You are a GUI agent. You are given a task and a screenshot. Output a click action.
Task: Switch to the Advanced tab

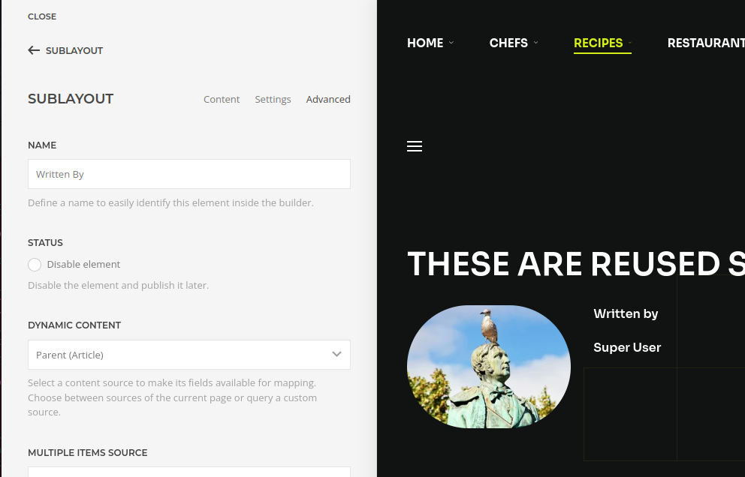(x=328, y=99)
